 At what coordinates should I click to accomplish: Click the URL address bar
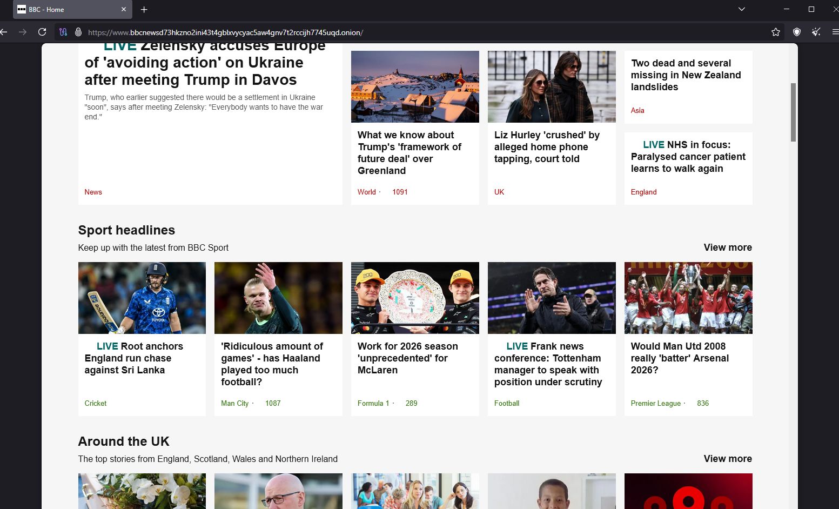click(x=378, y=32)
